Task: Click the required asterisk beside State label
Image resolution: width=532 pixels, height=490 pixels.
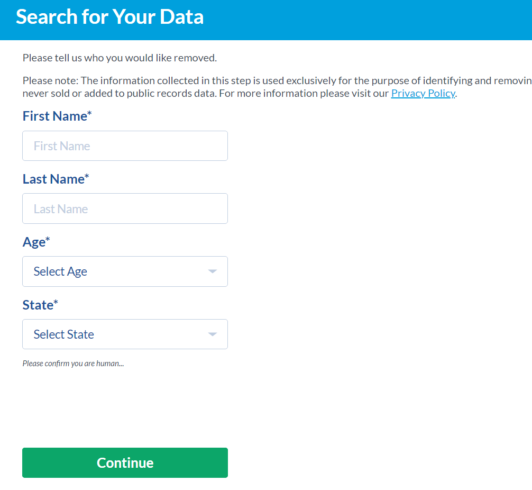Action: [56, 302]
